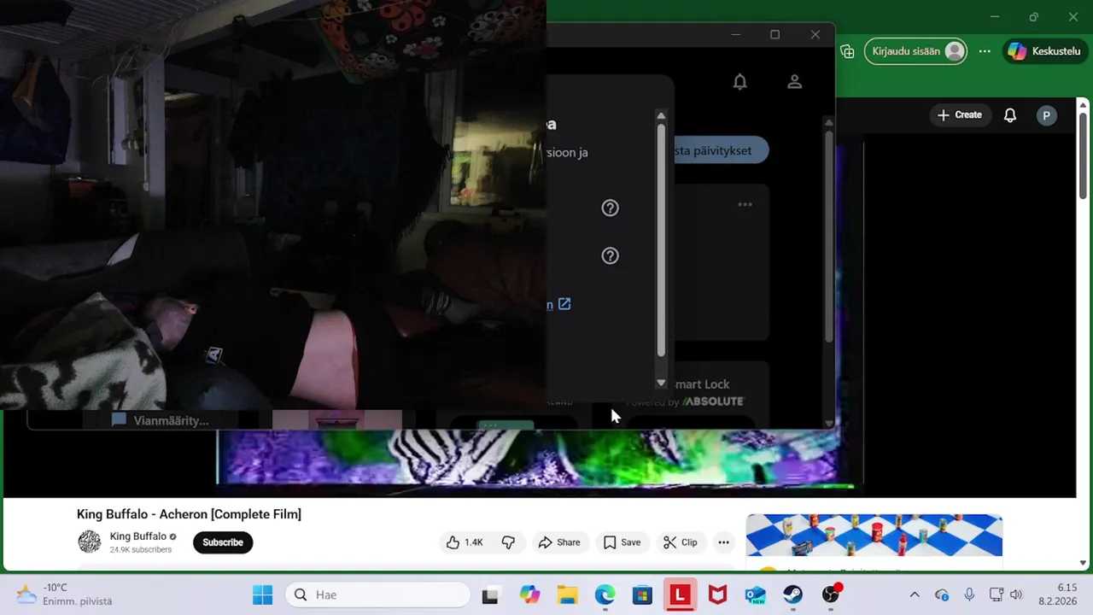Open Microsoft Store from taskbar

[642, 594]
